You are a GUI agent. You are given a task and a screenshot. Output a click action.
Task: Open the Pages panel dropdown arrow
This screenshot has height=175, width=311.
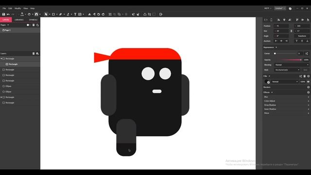[x=8, y=25]
